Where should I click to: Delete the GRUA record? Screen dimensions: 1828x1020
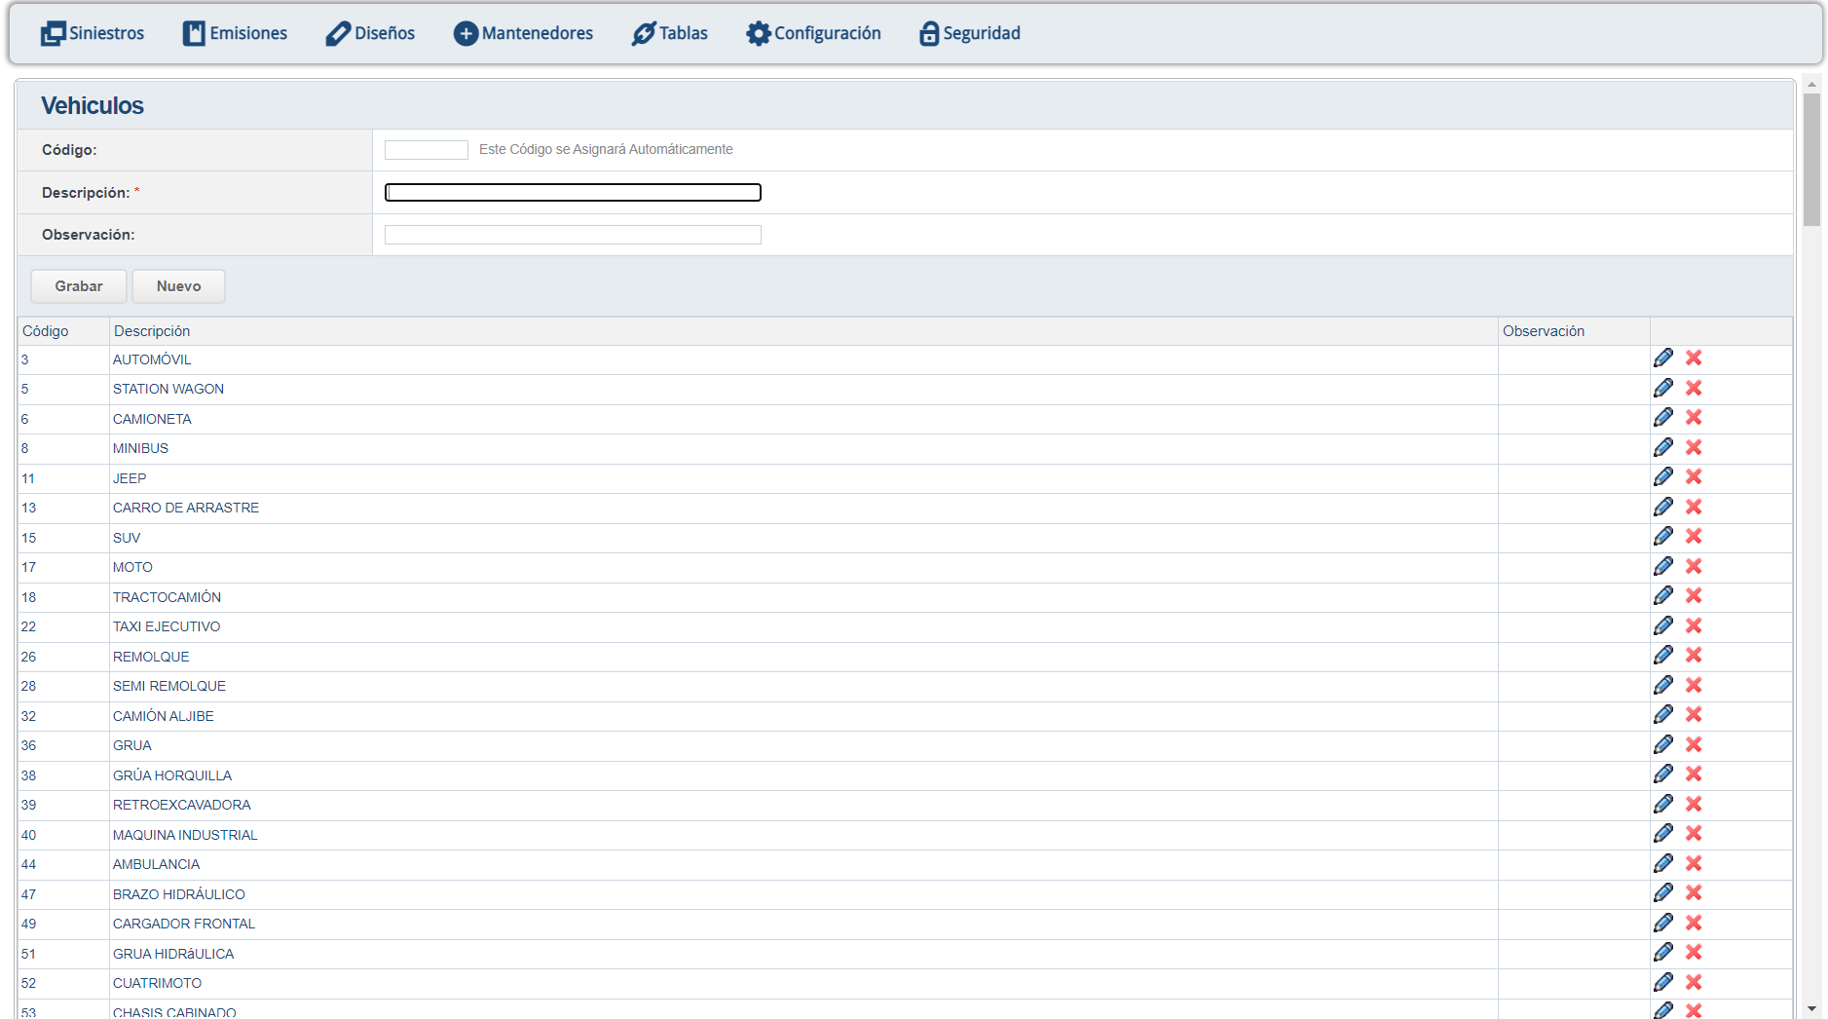1694,744
